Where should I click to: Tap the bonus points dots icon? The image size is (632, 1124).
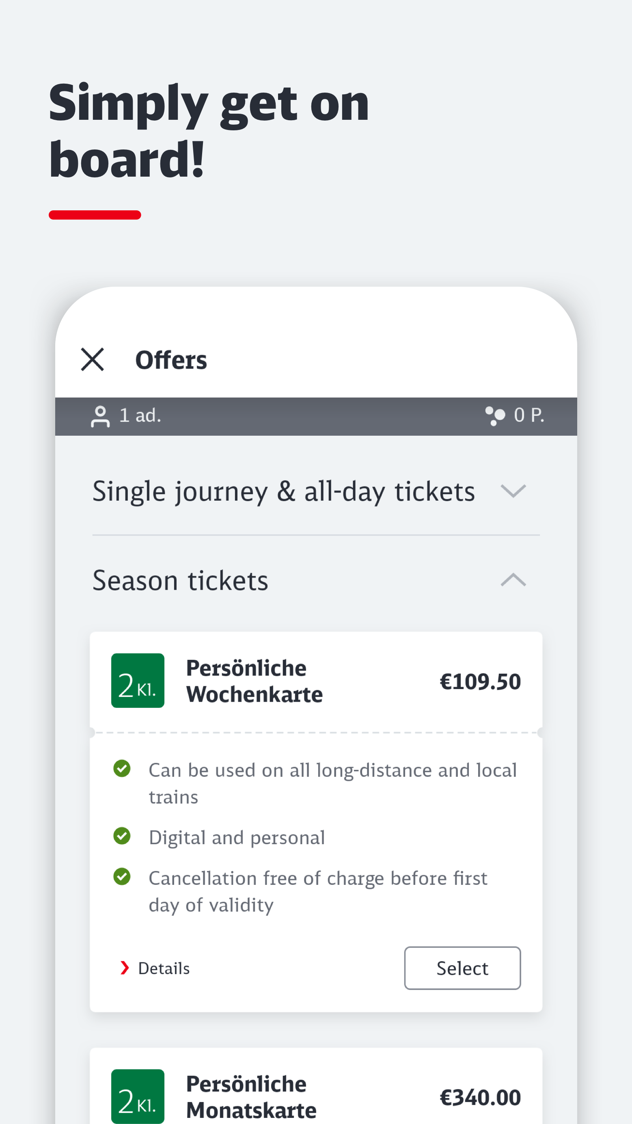[495, 416]
